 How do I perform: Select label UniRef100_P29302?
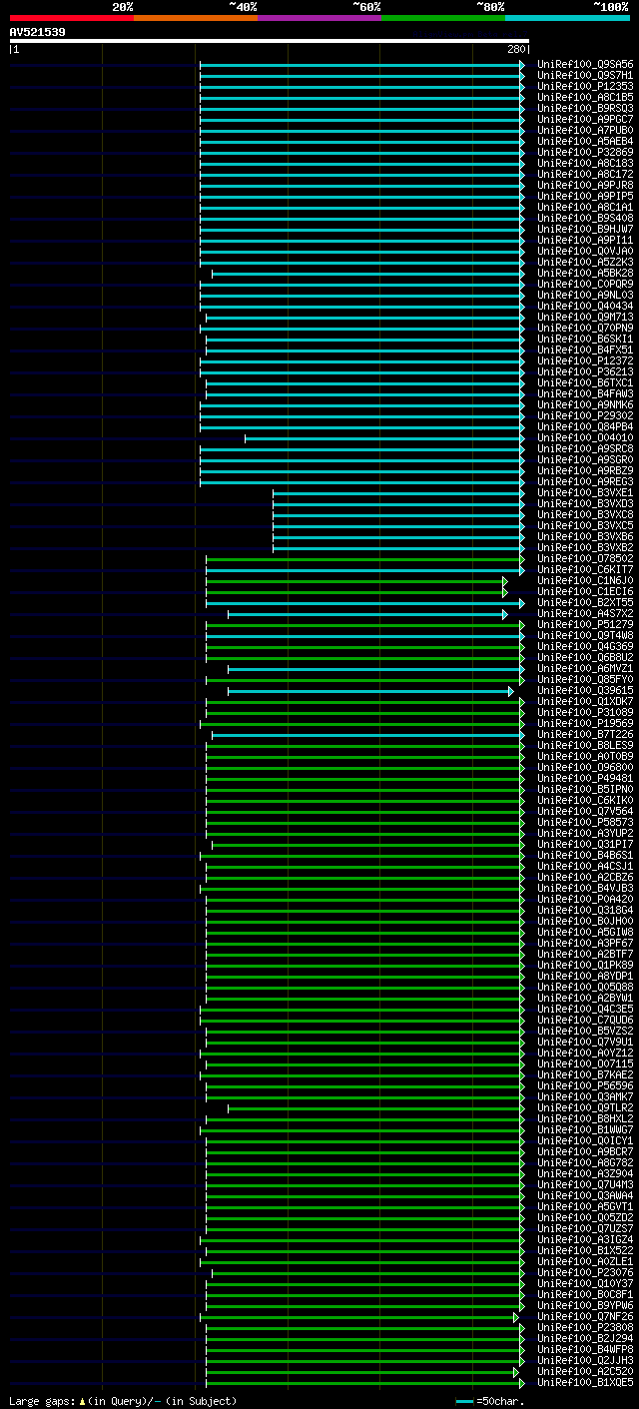(x=585, y=415)
